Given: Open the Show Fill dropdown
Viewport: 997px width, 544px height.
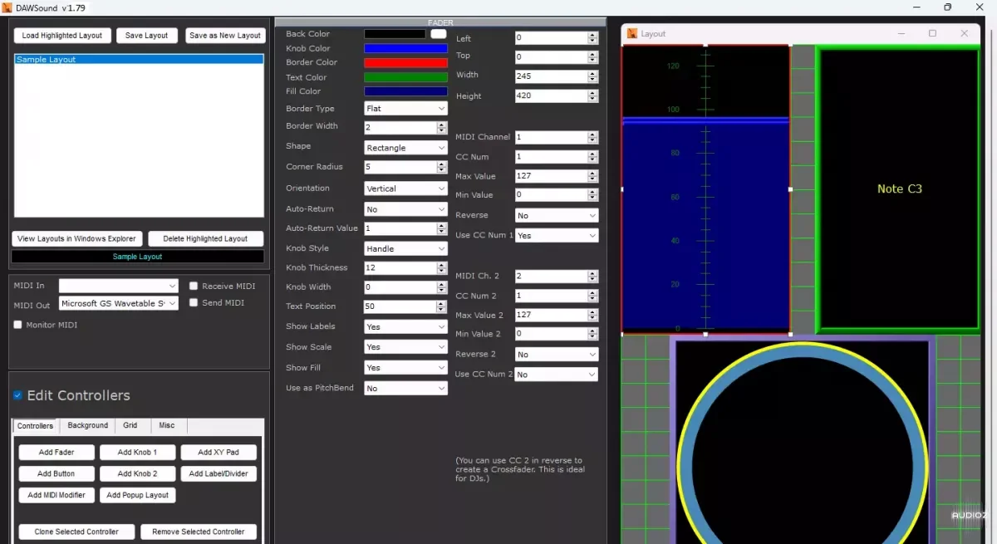Looking at the screenshot, I should coord(405,368).
